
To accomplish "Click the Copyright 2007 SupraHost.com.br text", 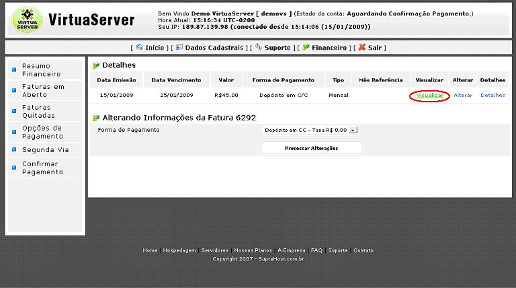I will (x=258, y=259).
